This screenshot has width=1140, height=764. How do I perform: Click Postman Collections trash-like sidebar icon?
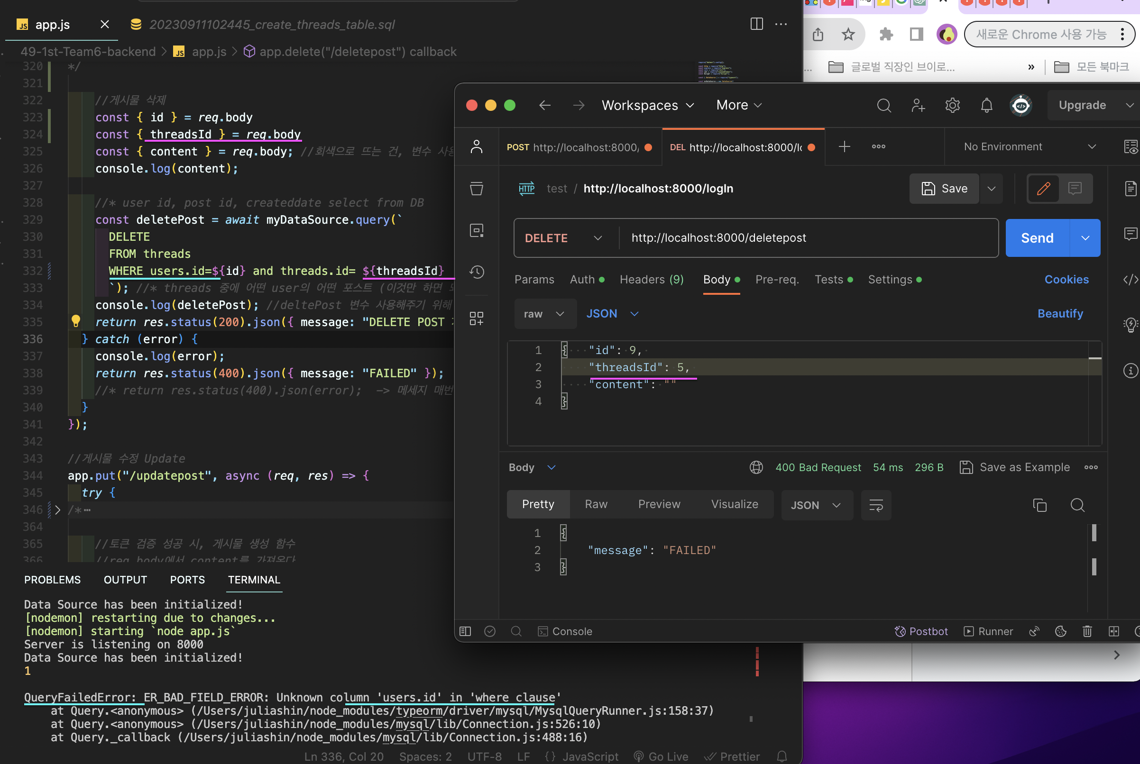477,189
